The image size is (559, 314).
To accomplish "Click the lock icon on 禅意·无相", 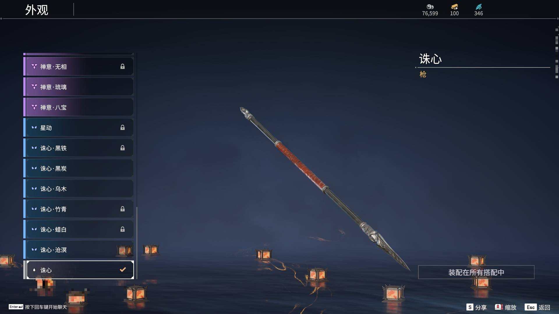I will pos(123,67).
